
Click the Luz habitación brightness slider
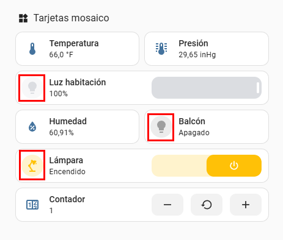point(207,88)
